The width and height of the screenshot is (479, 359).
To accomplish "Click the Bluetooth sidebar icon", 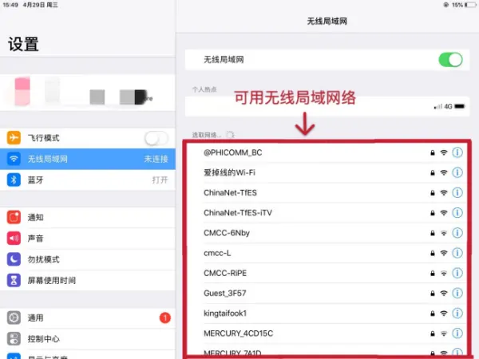I will (14, 179).
